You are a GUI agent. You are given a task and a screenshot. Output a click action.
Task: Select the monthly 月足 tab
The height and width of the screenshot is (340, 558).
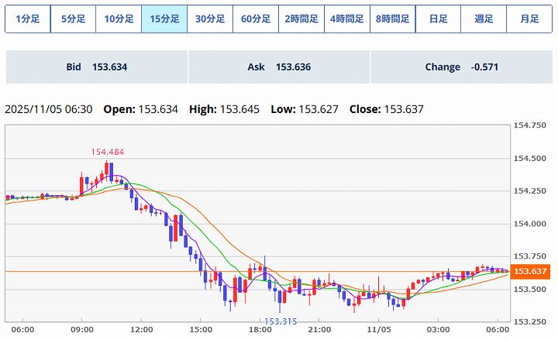529,19
